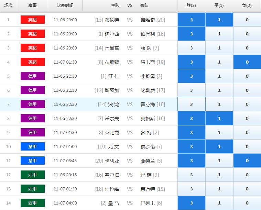The image size is (261, 210).
Task: Select loss (0) for 切尔西 vs 伯恩利
Action: pyautogui.click(x=247, y=34)
